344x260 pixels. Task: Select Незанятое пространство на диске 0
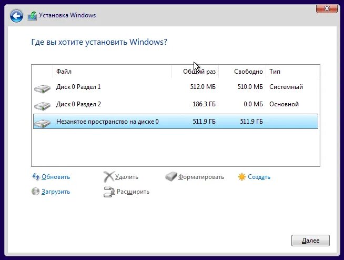pos(176,122)
